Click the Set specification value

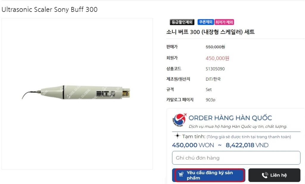tap(208, 89)
